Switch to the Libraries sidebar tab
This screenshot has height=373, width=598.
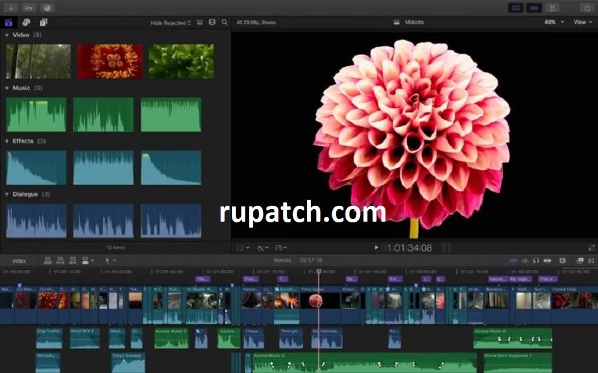9,23
